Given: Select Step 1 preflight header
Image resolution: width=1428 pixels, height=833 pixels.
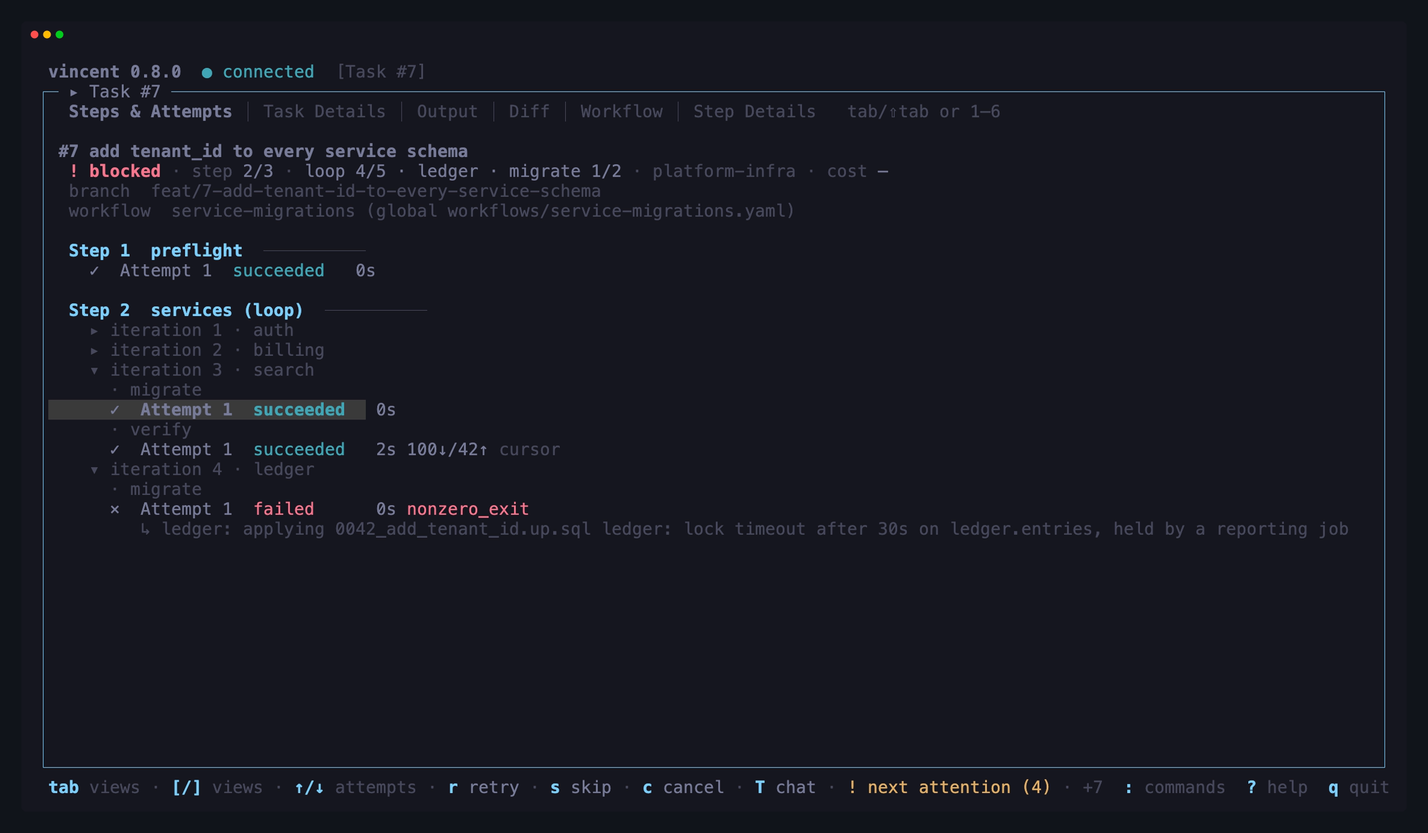Looking at the screenshot, I should click(x=155, y=250).
